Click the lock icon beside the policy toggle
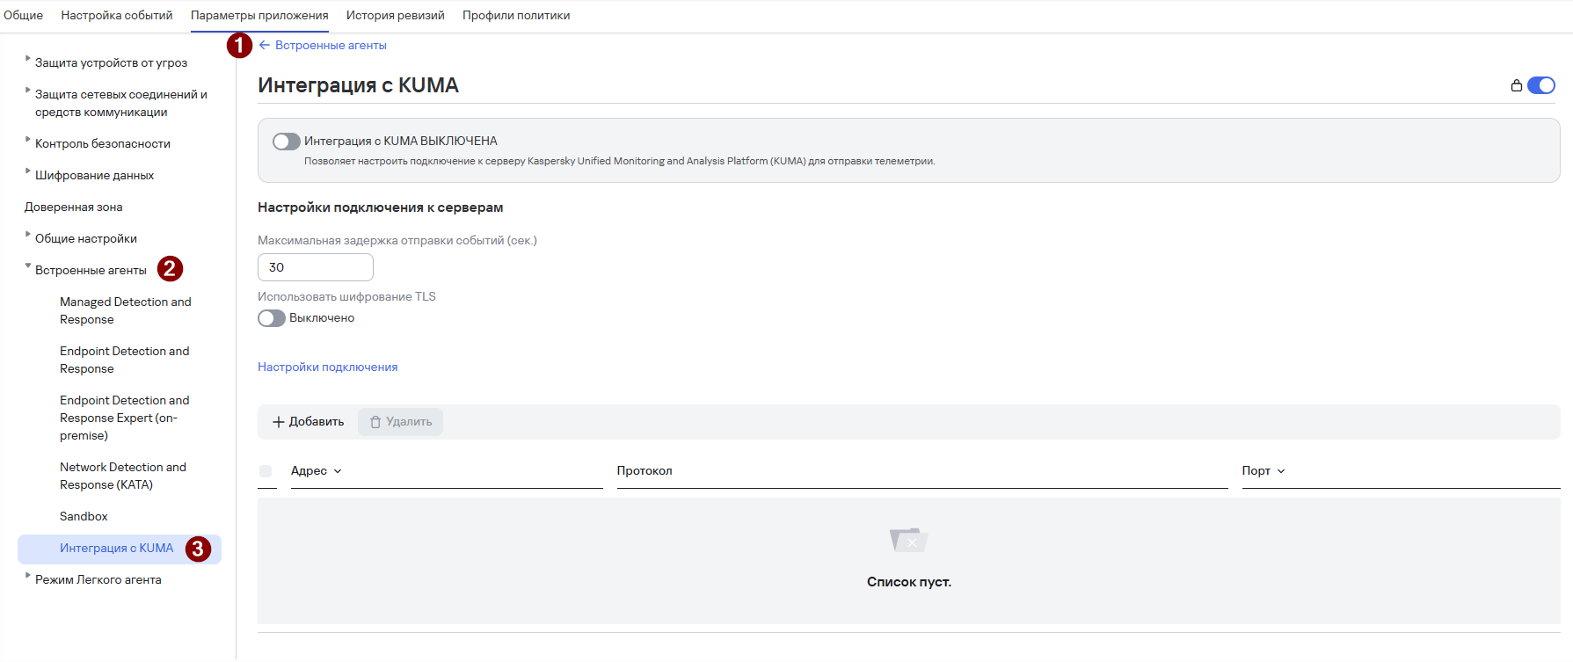The height and width of the screenshot is (662, 1573). tap(1517, 85)
